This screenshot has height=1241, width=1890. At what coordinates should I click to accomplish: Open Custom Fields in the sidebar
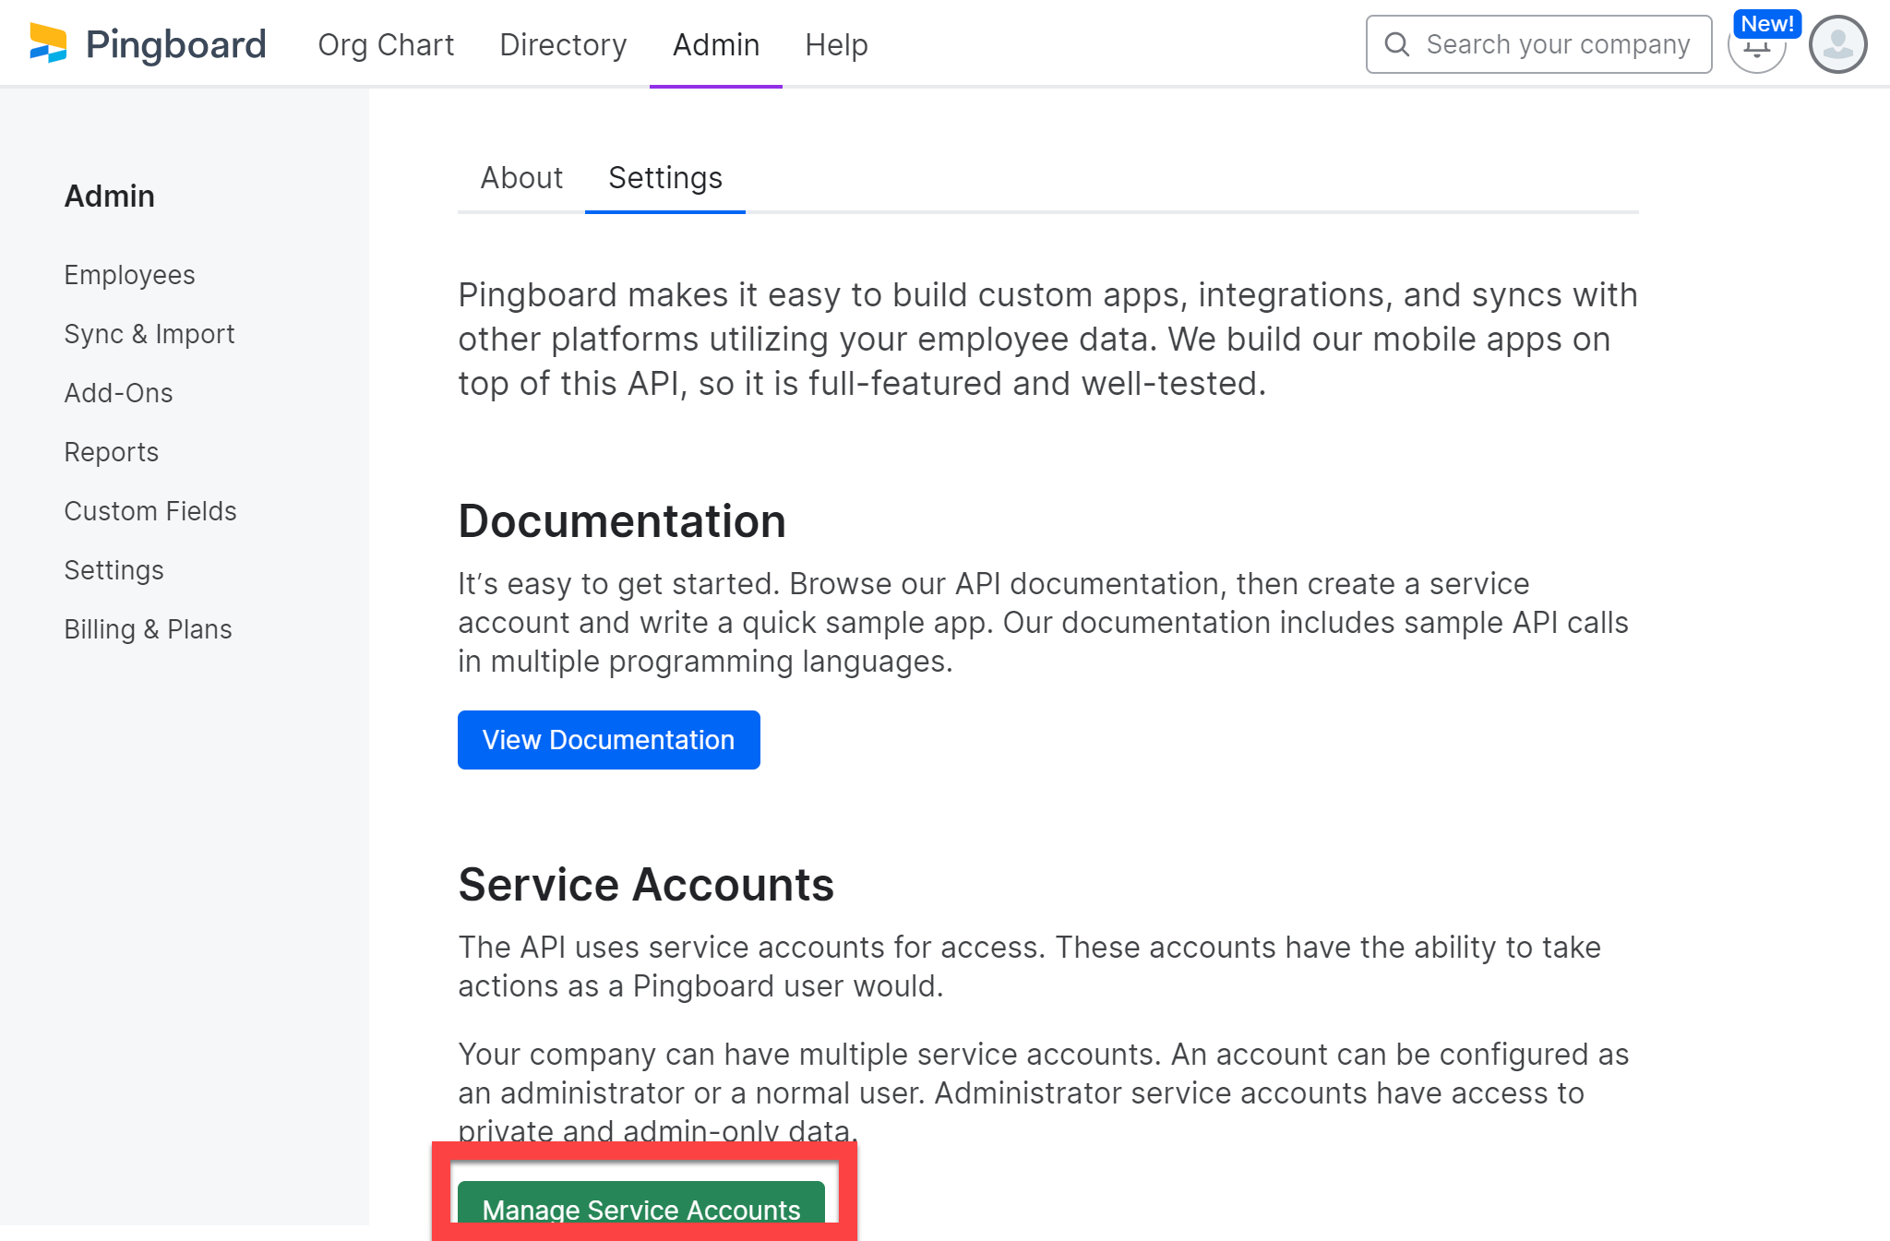click(150, 511)
